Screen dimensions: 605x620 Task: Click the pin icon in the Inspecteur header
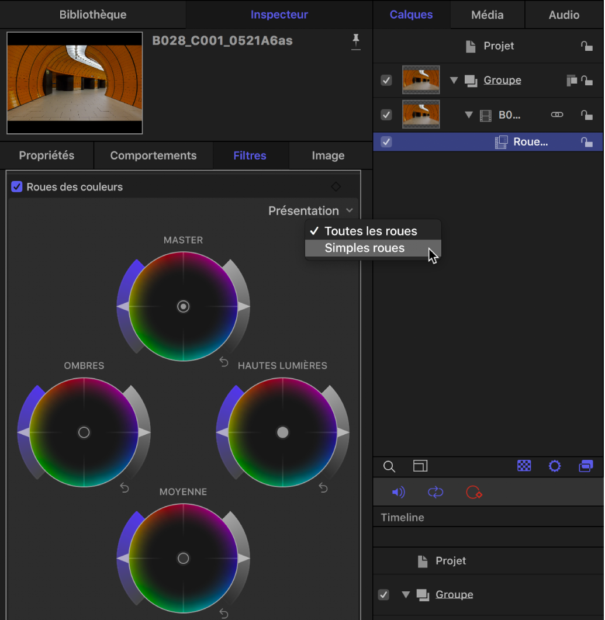355,41
